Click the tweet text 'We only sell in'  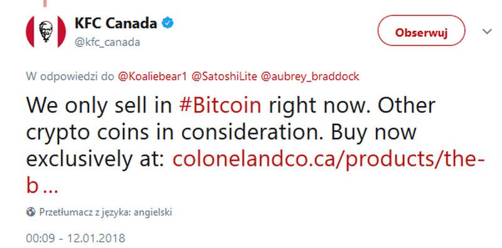(x=99, y=105)
